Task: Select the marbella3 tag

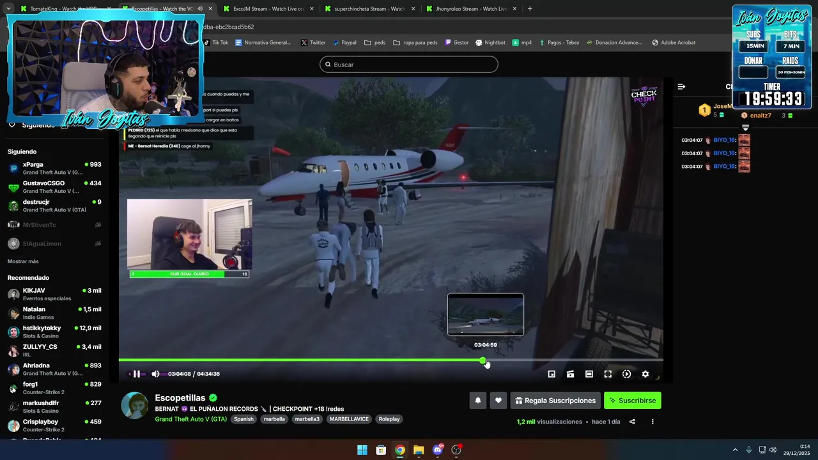Action: coord(307,419)
